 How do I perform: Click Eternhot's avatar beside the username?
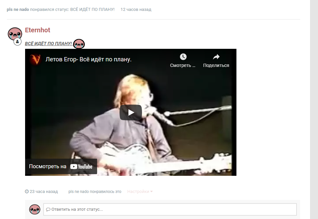click(x=15, y=34)
